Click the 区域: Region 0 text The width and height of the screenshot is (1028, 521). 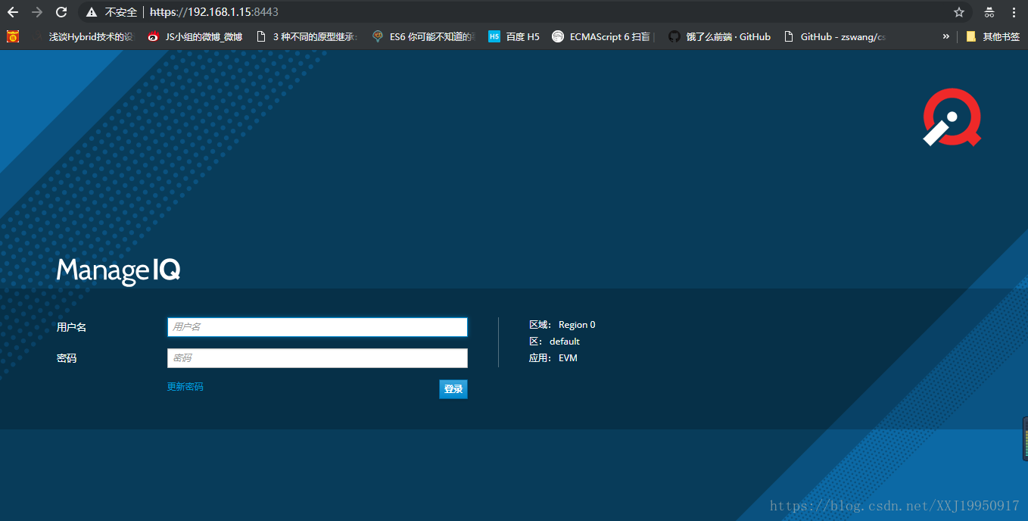click(x=562, y=325)
